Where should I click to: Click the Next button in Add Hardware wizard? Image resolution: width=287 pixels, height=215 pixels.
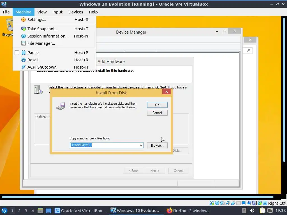pyautogui.click(x=155, y=171)
